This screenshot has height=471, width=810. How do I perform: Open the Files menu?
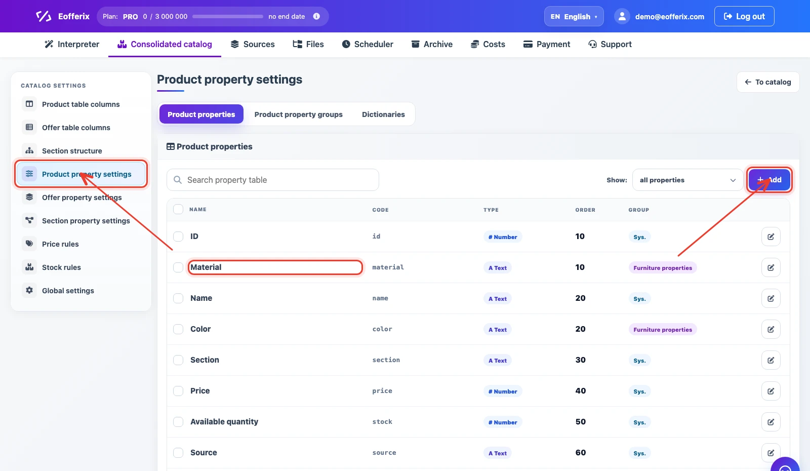coord(308,44)
